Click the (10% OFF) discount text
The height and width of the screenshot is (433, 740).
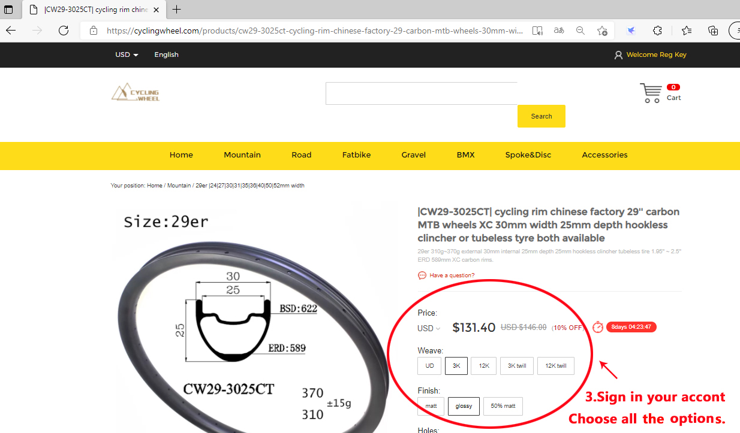click(568, 328)
